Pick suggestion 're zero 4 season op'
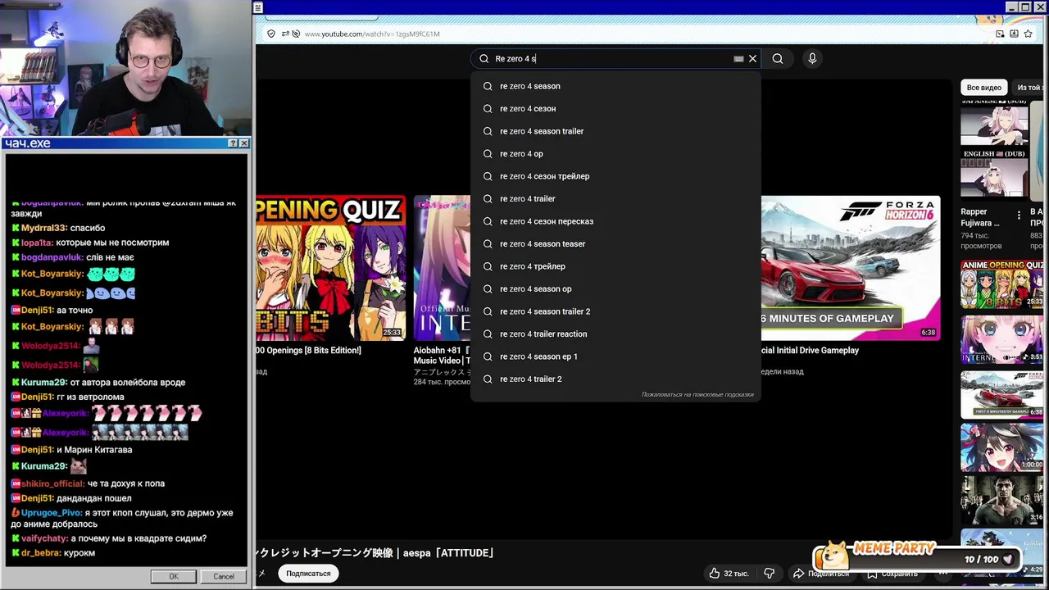 point(615,288)
